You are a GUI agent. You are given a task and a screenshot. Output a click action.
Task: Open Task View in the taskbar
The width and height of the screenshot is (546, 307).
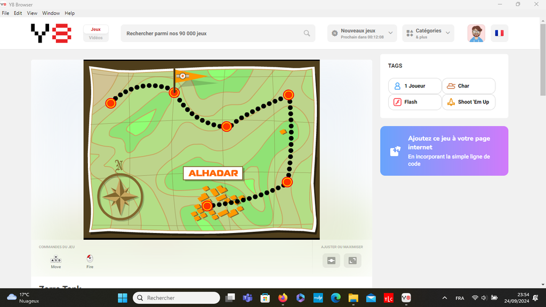230,298
